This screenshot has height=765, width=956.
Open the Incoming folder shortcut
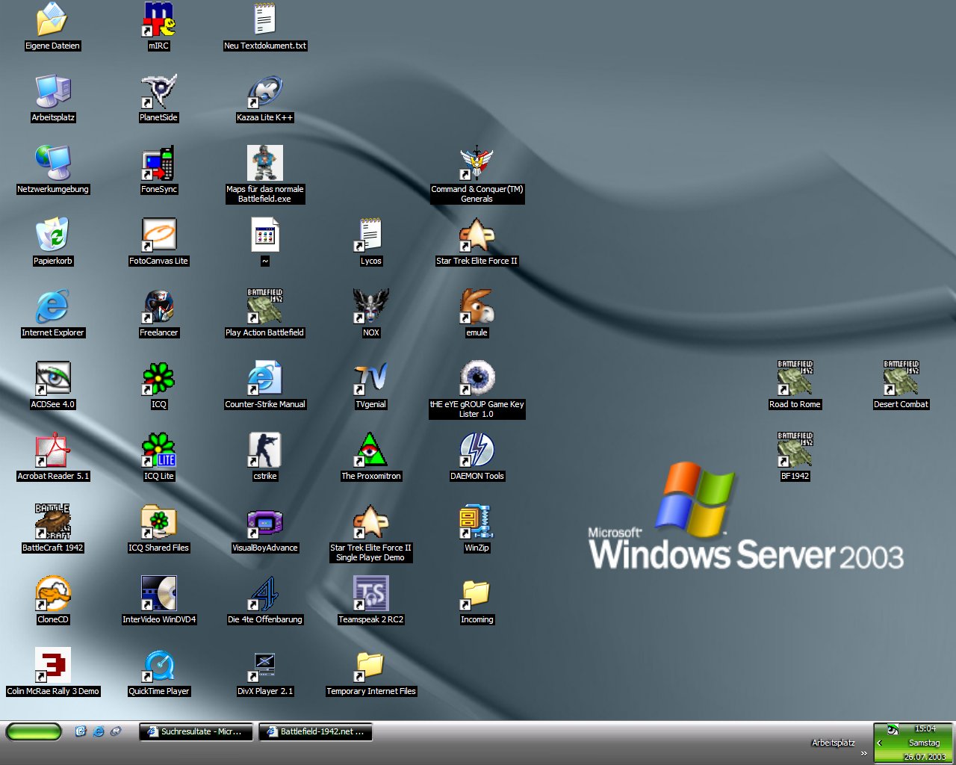477,594
